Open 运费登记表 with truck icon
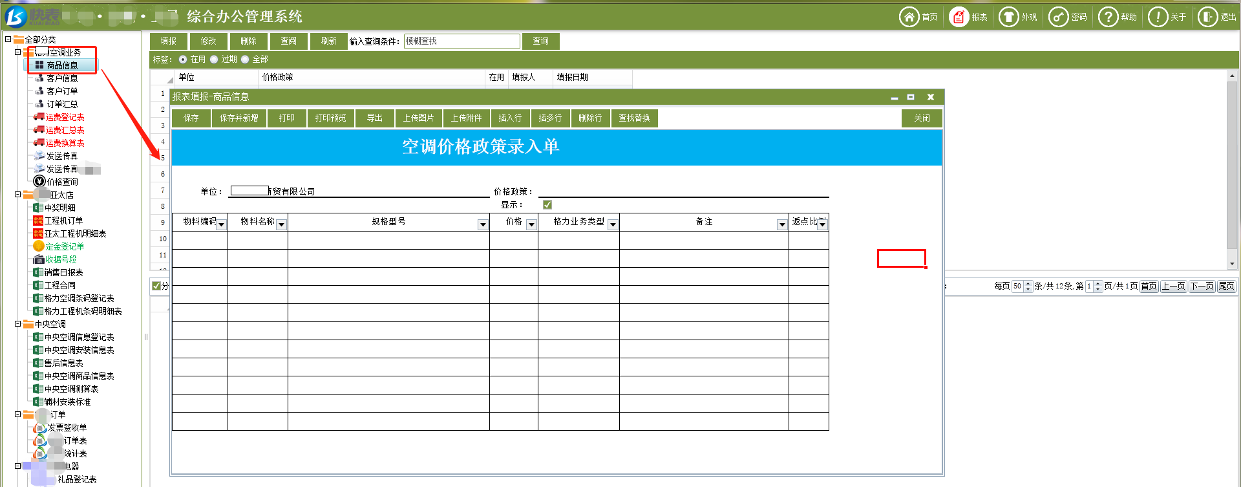 [64, 117]
